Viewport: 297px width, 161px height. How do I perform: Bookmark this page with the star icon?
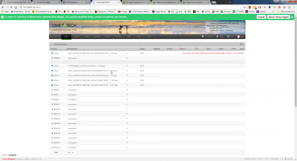(244, 7)
